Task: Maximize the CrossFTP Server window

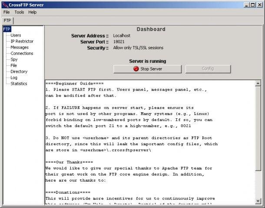Action: point(253,5)
